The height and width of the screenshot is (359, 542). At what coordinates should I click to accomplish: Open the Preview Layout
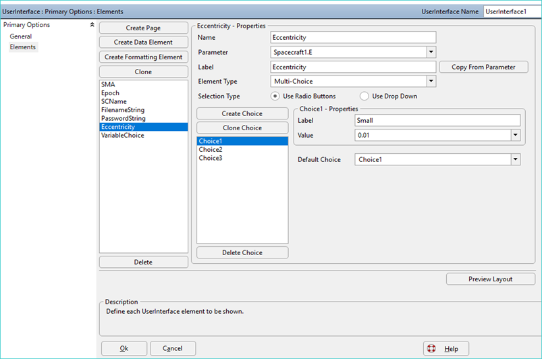491,279
